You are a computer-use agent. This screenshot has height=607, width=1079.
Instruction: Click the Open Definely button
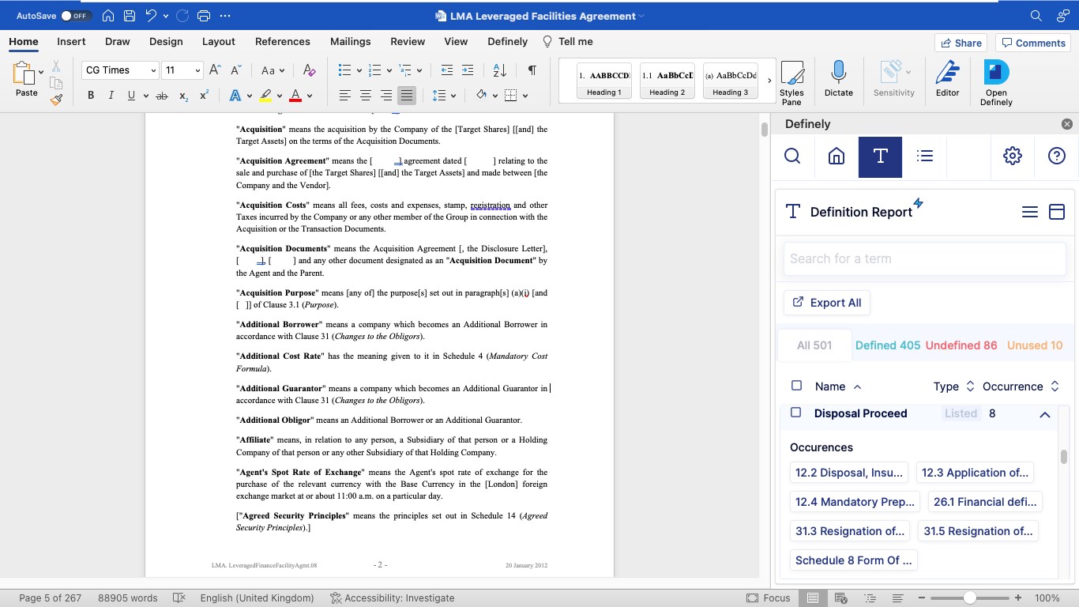996,83
